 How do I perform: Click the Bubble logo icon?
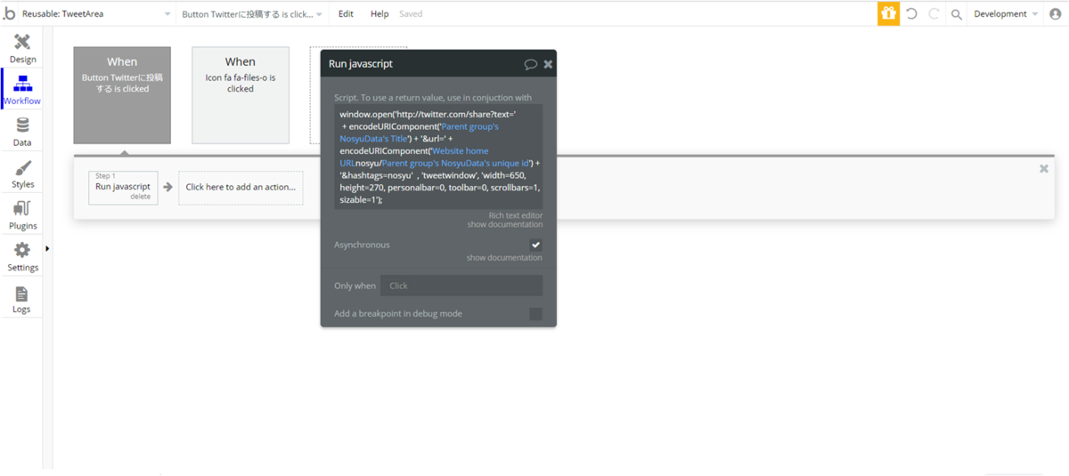9,13
